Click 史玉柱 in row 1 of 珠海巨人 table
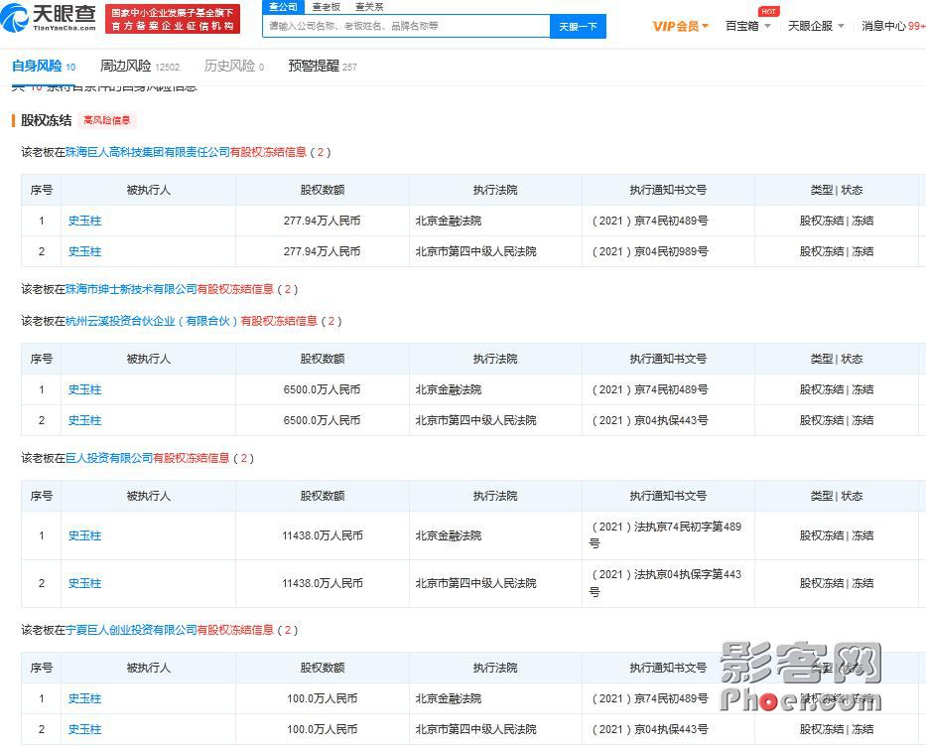The height and width of the screenshot is (756, 926). tap(85, 222)
